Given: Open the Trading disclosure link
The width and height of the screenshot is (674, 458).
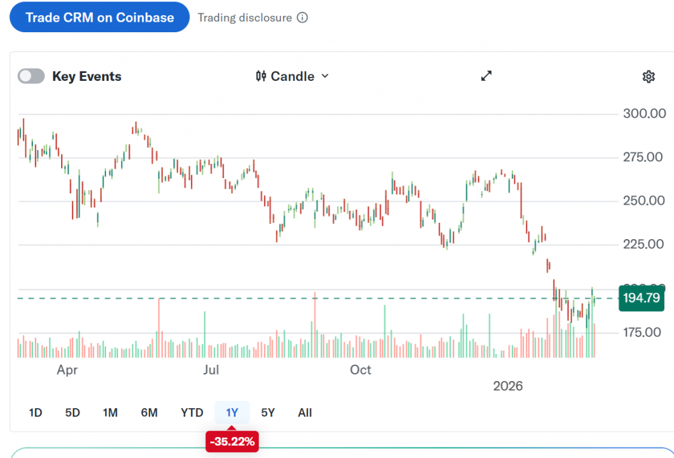Looking at the screenshot, I should [245, 18].
